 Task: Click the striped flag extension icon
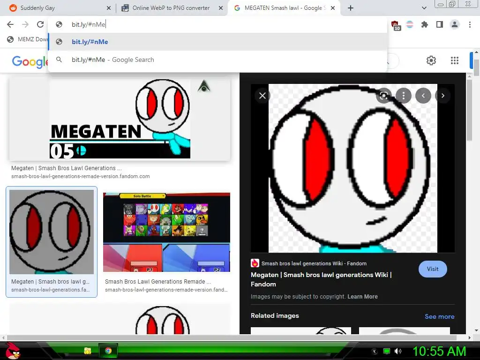410,24
